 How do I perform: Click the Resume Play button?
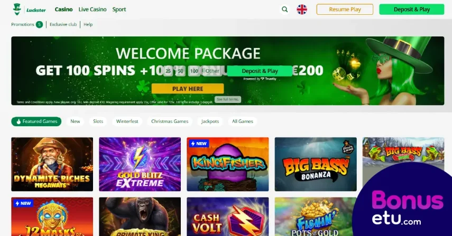pos(345,10)
